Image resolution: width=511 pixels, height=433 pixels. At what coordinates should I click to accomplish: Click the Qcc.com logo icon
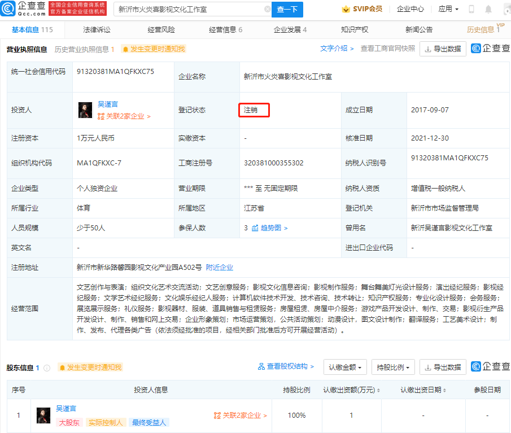[x=8, y=8]
